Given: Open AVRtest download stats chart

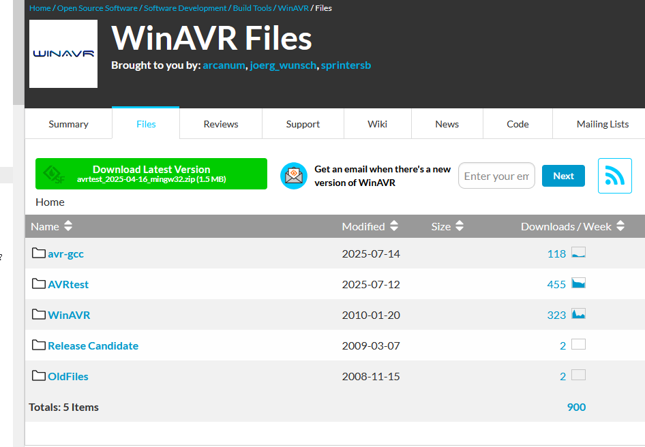Looking at the screenshot, I should tap(578, 283).
